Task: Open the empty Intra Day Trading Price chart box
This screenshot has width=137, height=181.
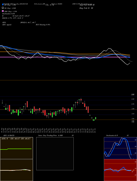Action: pyautogui.click(x=55, y=154)
